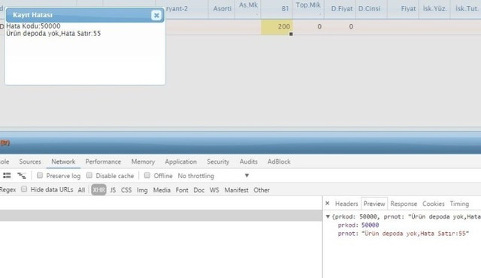The height and width of the screenshot is (278, 481).
Task: Select the selected network request row
Action: tap(161, 216)
